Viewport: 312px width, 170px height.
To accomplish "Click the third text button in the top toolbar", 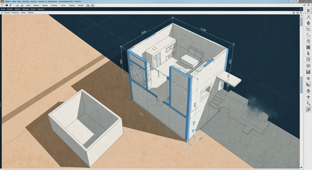I will point(36,5).
